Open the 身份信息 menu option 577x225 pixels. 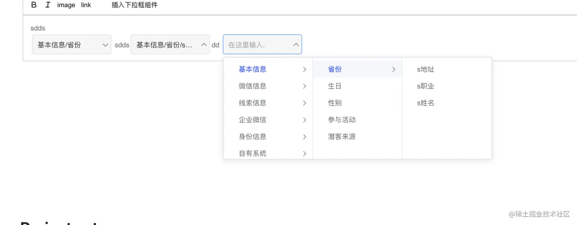pyautogui.click(x=253, y=137)
